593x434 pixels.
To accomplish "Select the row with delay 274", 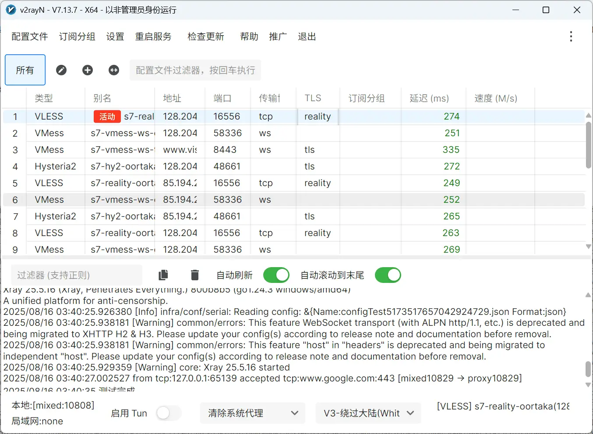I will [x=294, y=116].
